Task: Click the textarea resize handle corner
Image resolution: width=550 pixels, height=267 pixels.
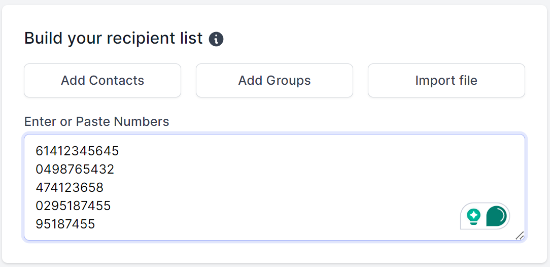Action: (520, 236)
